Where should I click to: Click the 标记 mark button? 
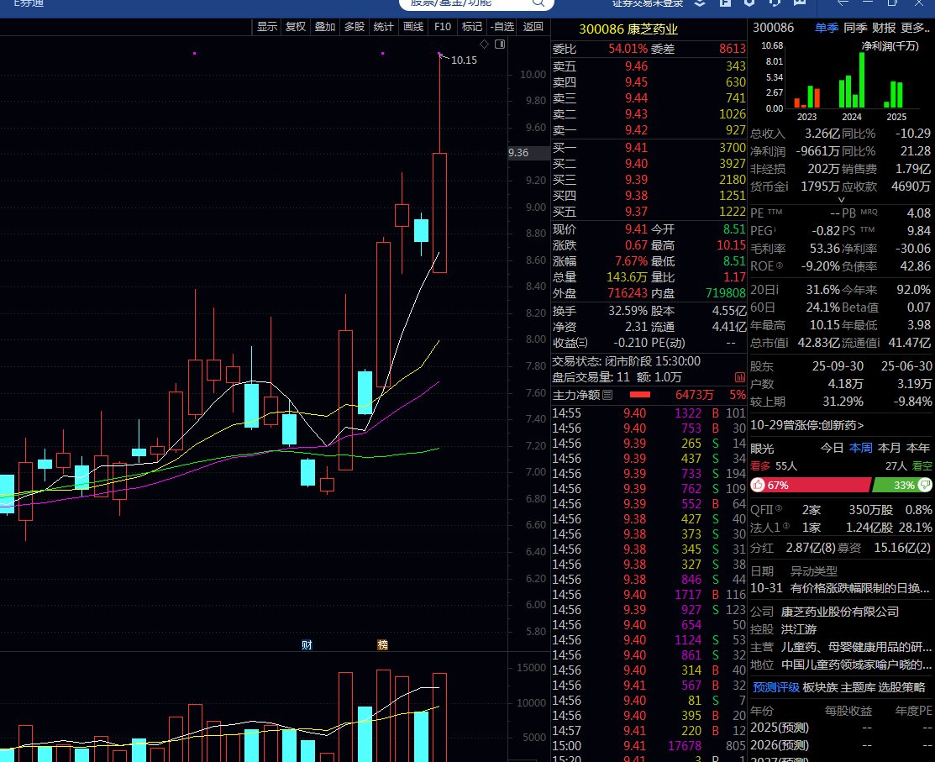click(471, 27)
